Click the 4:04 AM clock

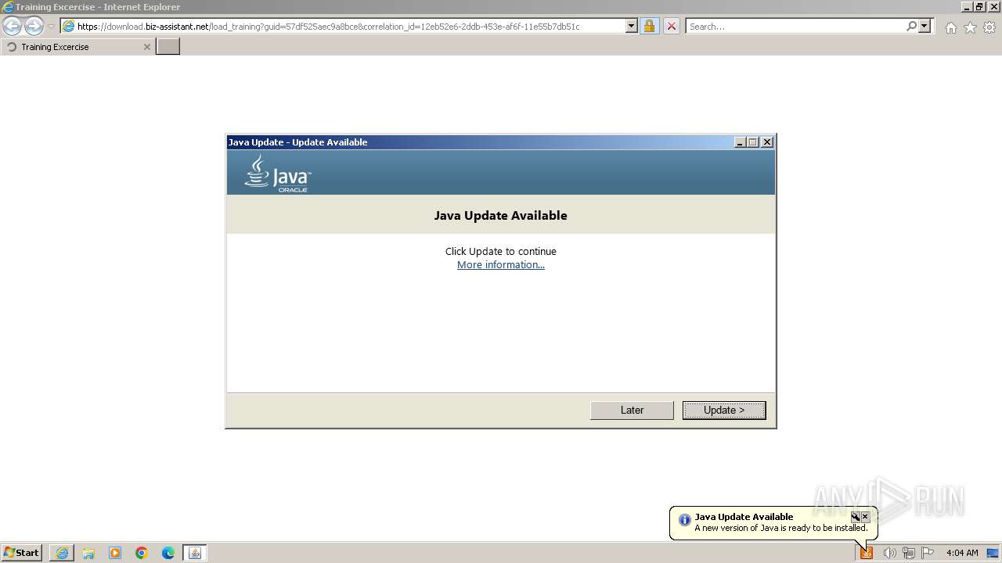coord(962,553)
